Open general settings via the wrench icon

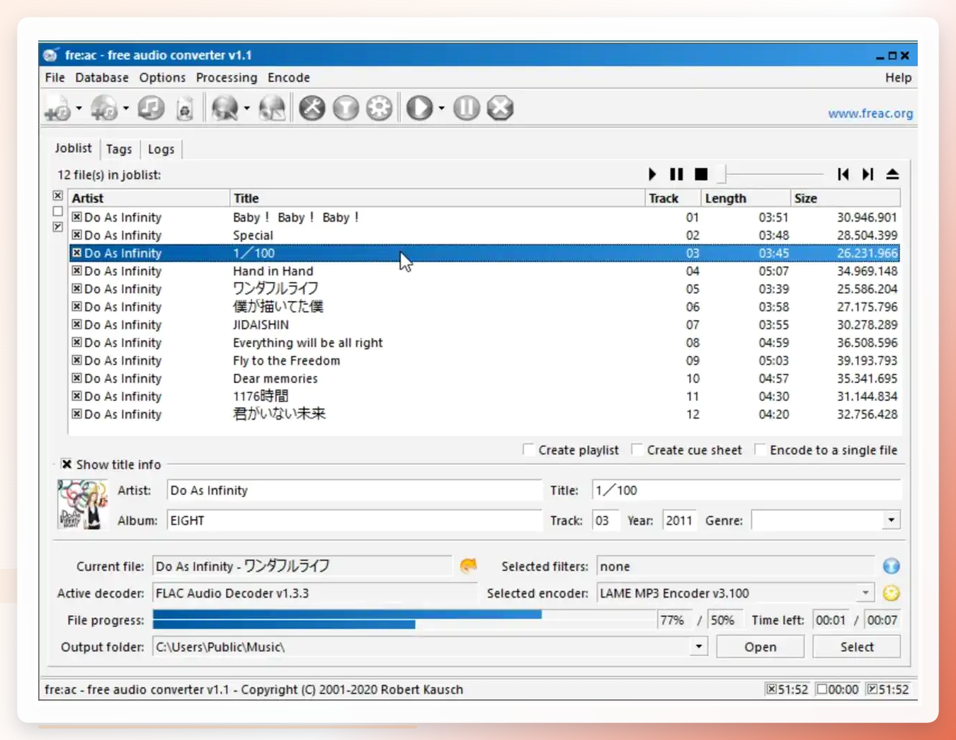coord(312,108)
